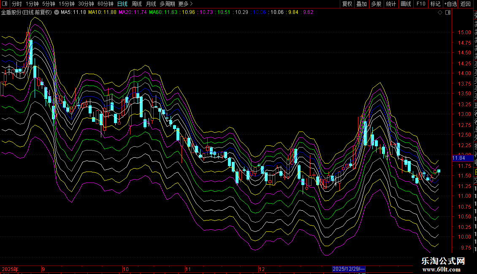
Task: Open the 多周期 multi-period view
Action: point(167,4)
